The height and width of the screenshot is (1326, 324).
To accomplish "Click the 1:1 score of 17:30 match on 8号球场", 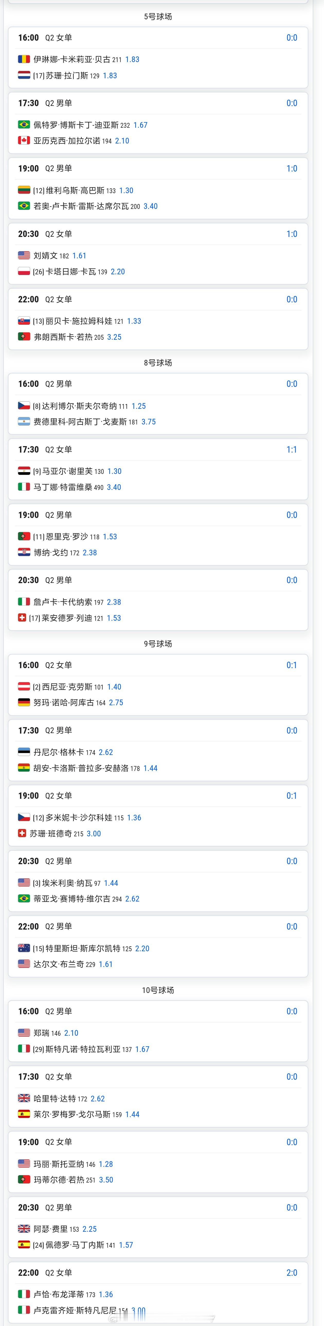I will point(292,449).
